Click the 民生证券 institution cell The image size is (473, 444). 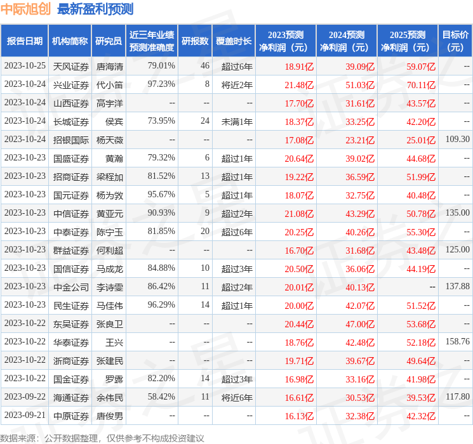[71, 305]
